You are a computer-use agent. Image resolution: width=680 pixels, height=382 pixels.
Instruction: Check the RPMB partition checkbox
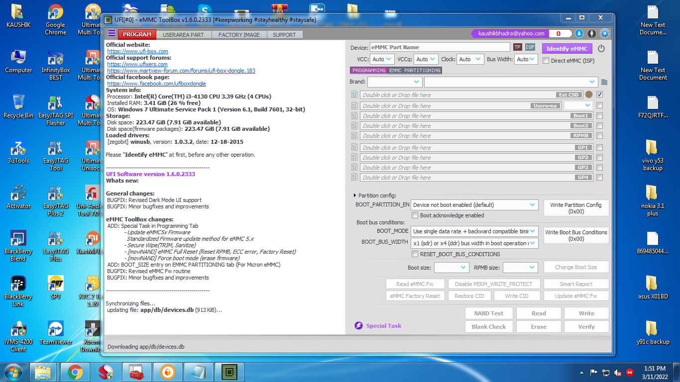coord(600,136)
